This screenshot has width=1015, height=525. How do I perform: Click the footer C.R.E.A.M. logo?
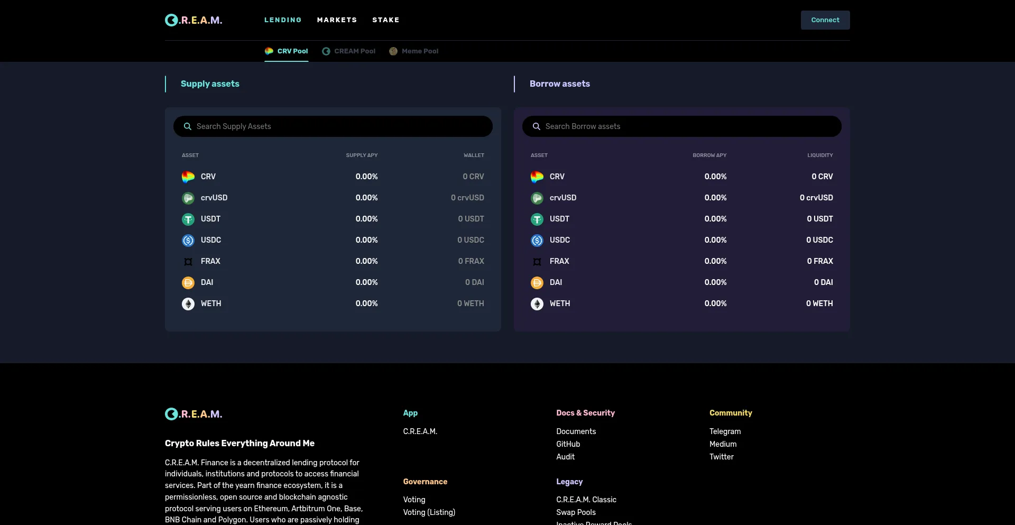(193, 414)
